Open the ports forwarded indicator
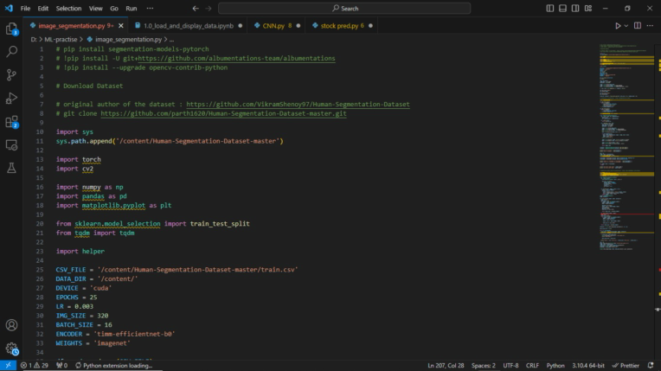The image size is (661, 371). (x=61, y=366)
